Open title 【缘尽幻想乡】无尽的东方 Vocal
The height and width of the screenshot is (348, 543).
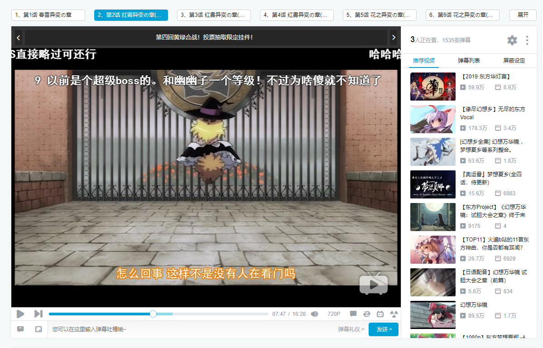(493, 113)
